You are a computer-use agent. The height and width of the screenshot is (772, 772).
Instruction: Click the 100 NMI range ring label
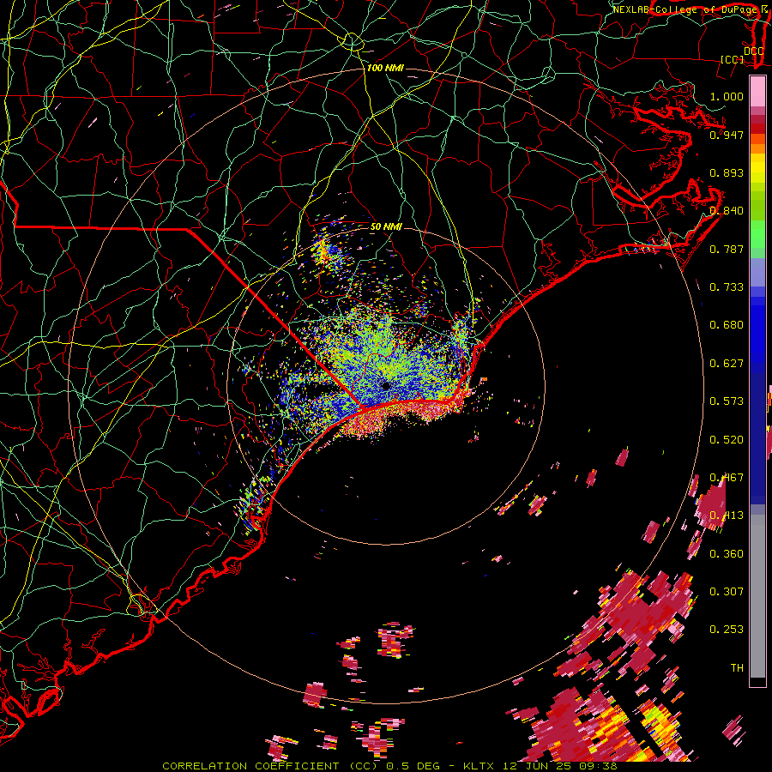point(385,68)
